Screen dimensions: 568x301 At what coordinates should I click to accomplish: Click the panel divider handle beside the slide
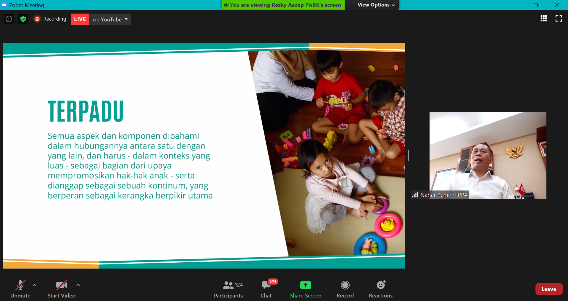408,155
